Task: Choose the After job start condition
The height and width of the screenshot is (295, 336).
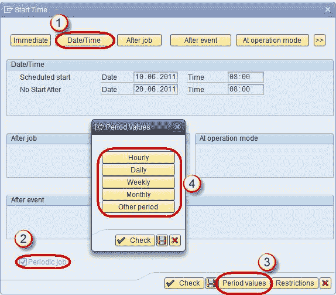Action: [139, 40]
